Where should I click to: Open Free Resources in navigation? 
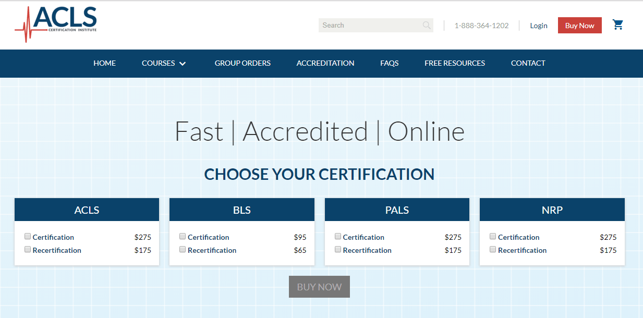455,63
